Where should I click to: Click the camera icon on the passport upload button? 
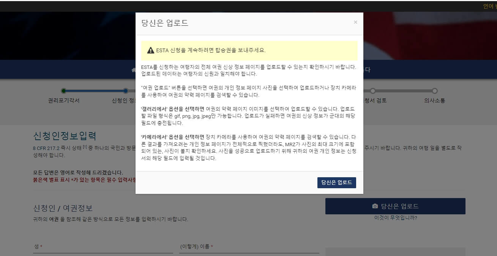coord(375,205)
